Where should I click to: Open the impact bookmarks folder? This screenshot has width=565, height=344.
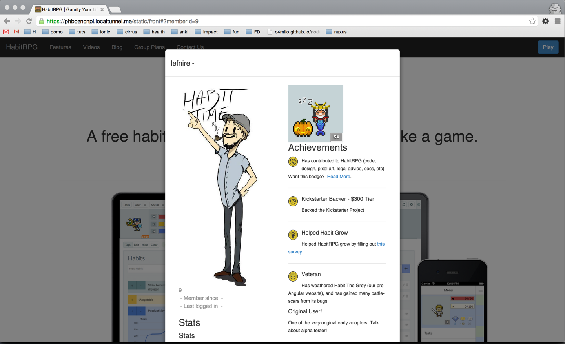206,32
